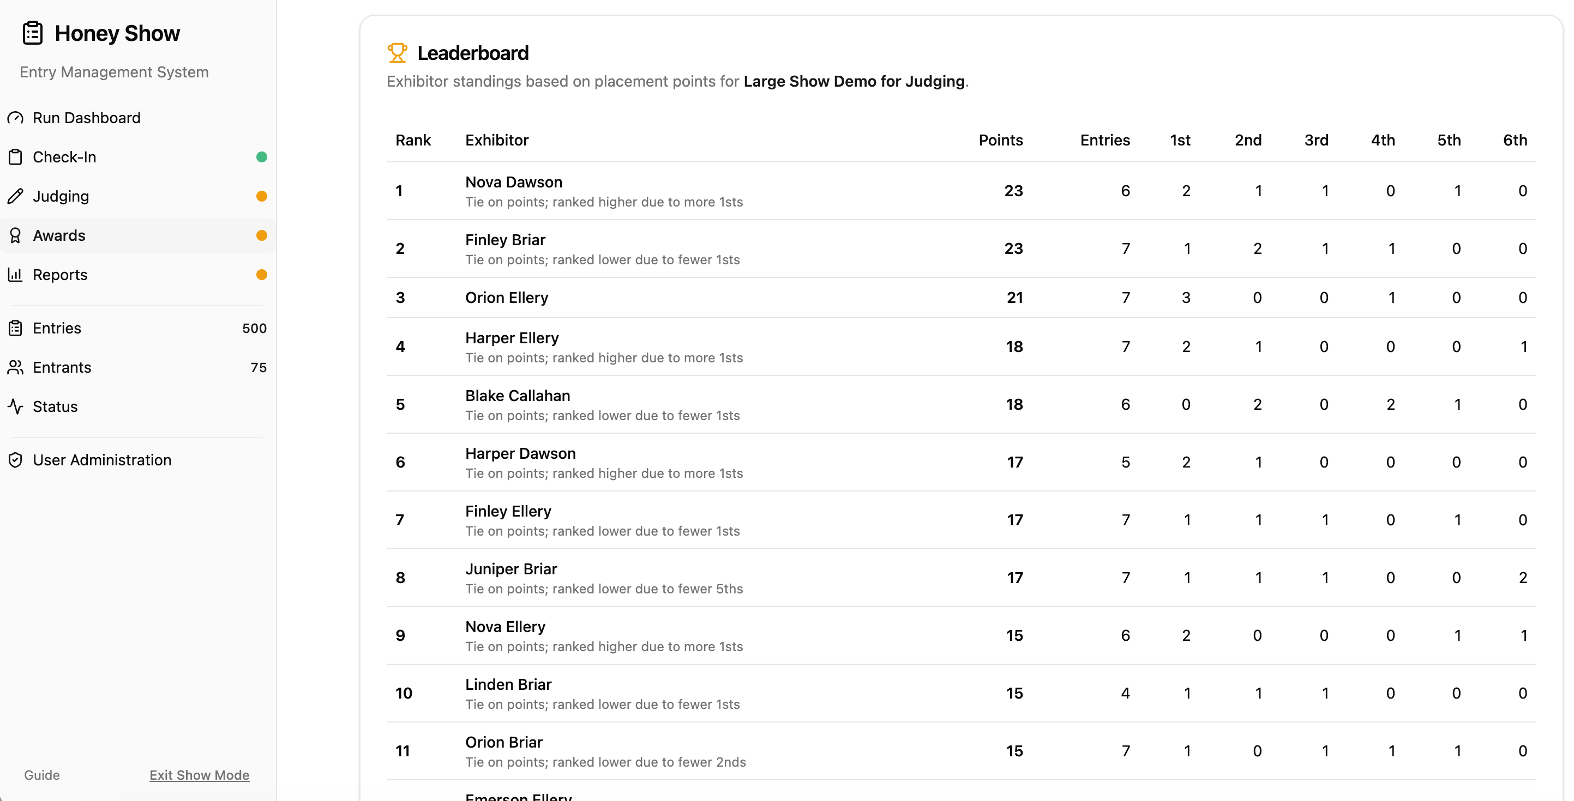This screenshot has width=1574, height=801.
Task: Click the green Check-In status dot
Action: pos(262,157)
